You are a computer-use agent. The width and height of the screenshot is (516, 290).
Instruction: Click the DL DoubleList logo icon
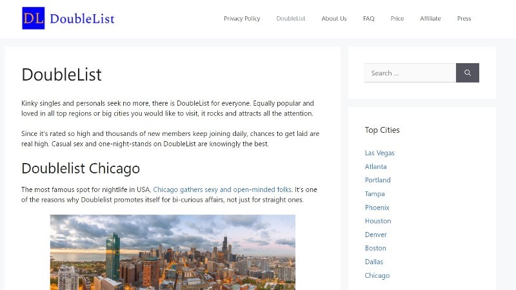tap(34, 19)
